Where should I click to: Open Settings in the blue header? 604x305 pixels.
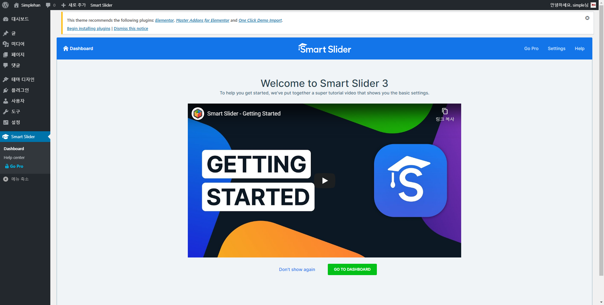coord(556,48)
